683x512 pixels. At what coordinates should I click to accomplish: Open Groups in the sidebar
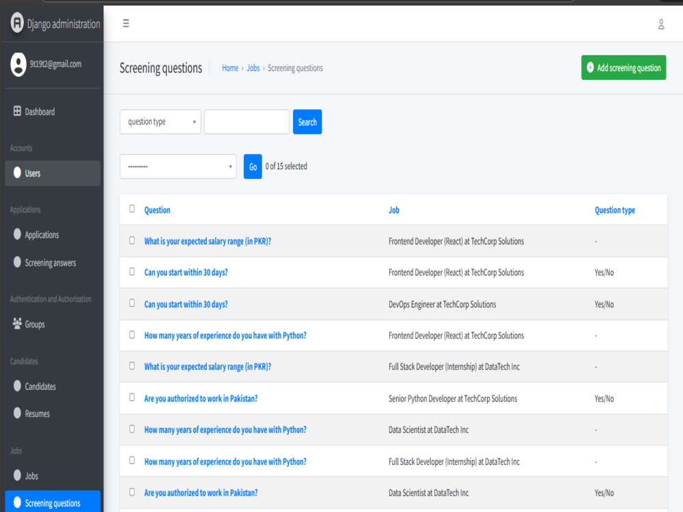pyautogui.click(x=53, y=324)
